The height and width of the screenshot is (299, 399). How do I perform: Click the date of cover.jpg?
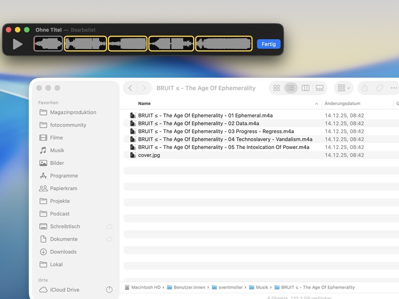(344, 155)
